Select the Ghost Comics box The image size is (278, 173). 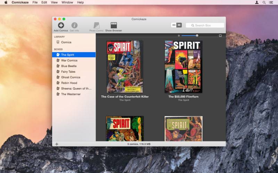point(71,77)
